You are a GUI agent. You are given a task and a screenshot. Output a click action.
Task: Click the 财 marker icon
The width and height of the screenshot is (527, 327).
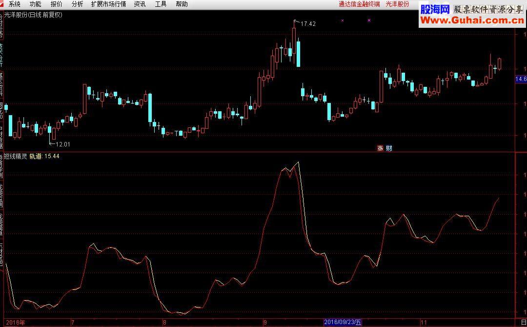[x=389, y=148]
